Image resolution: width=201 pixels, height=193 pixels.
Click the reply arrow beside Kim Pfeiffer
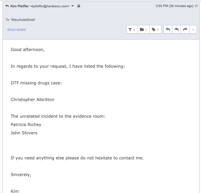point(7,6)
